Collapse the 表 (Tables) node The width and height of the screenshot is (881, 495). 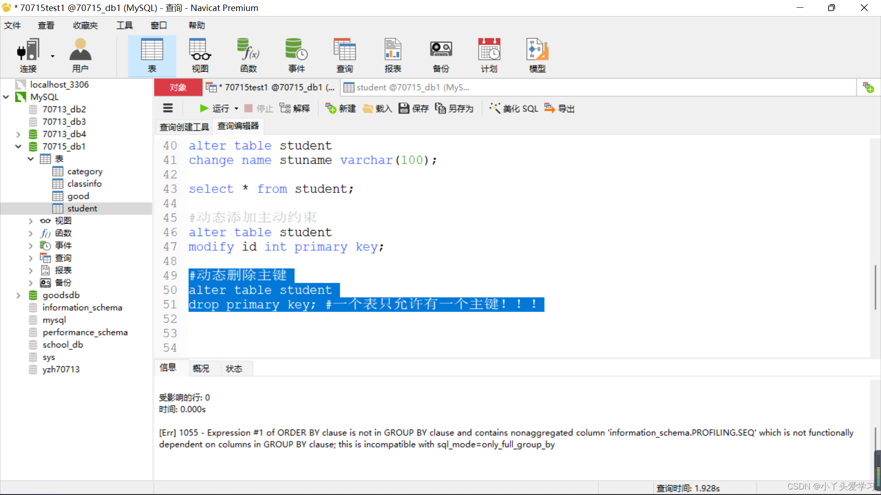point(31,159)
